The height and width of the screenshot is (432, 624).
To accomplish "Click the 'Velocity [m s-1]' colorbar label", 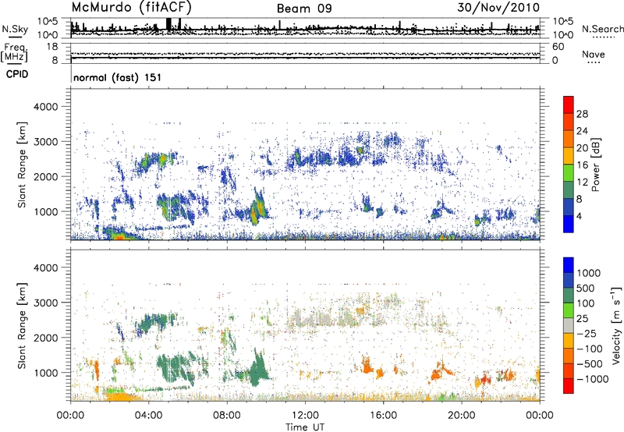I will click(616, 326).
